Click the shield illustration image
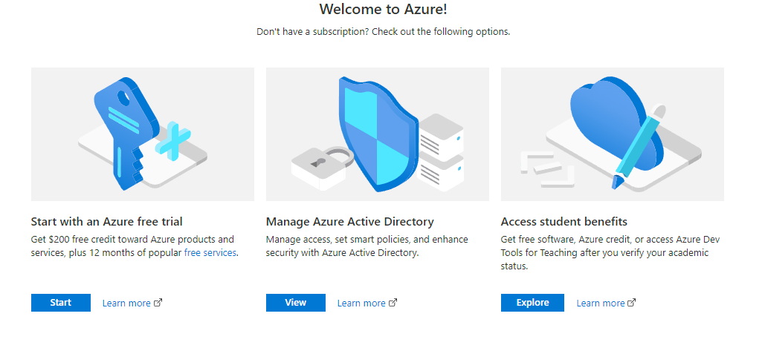The height and width of the screenshot is (348, 762). (378, 134)
